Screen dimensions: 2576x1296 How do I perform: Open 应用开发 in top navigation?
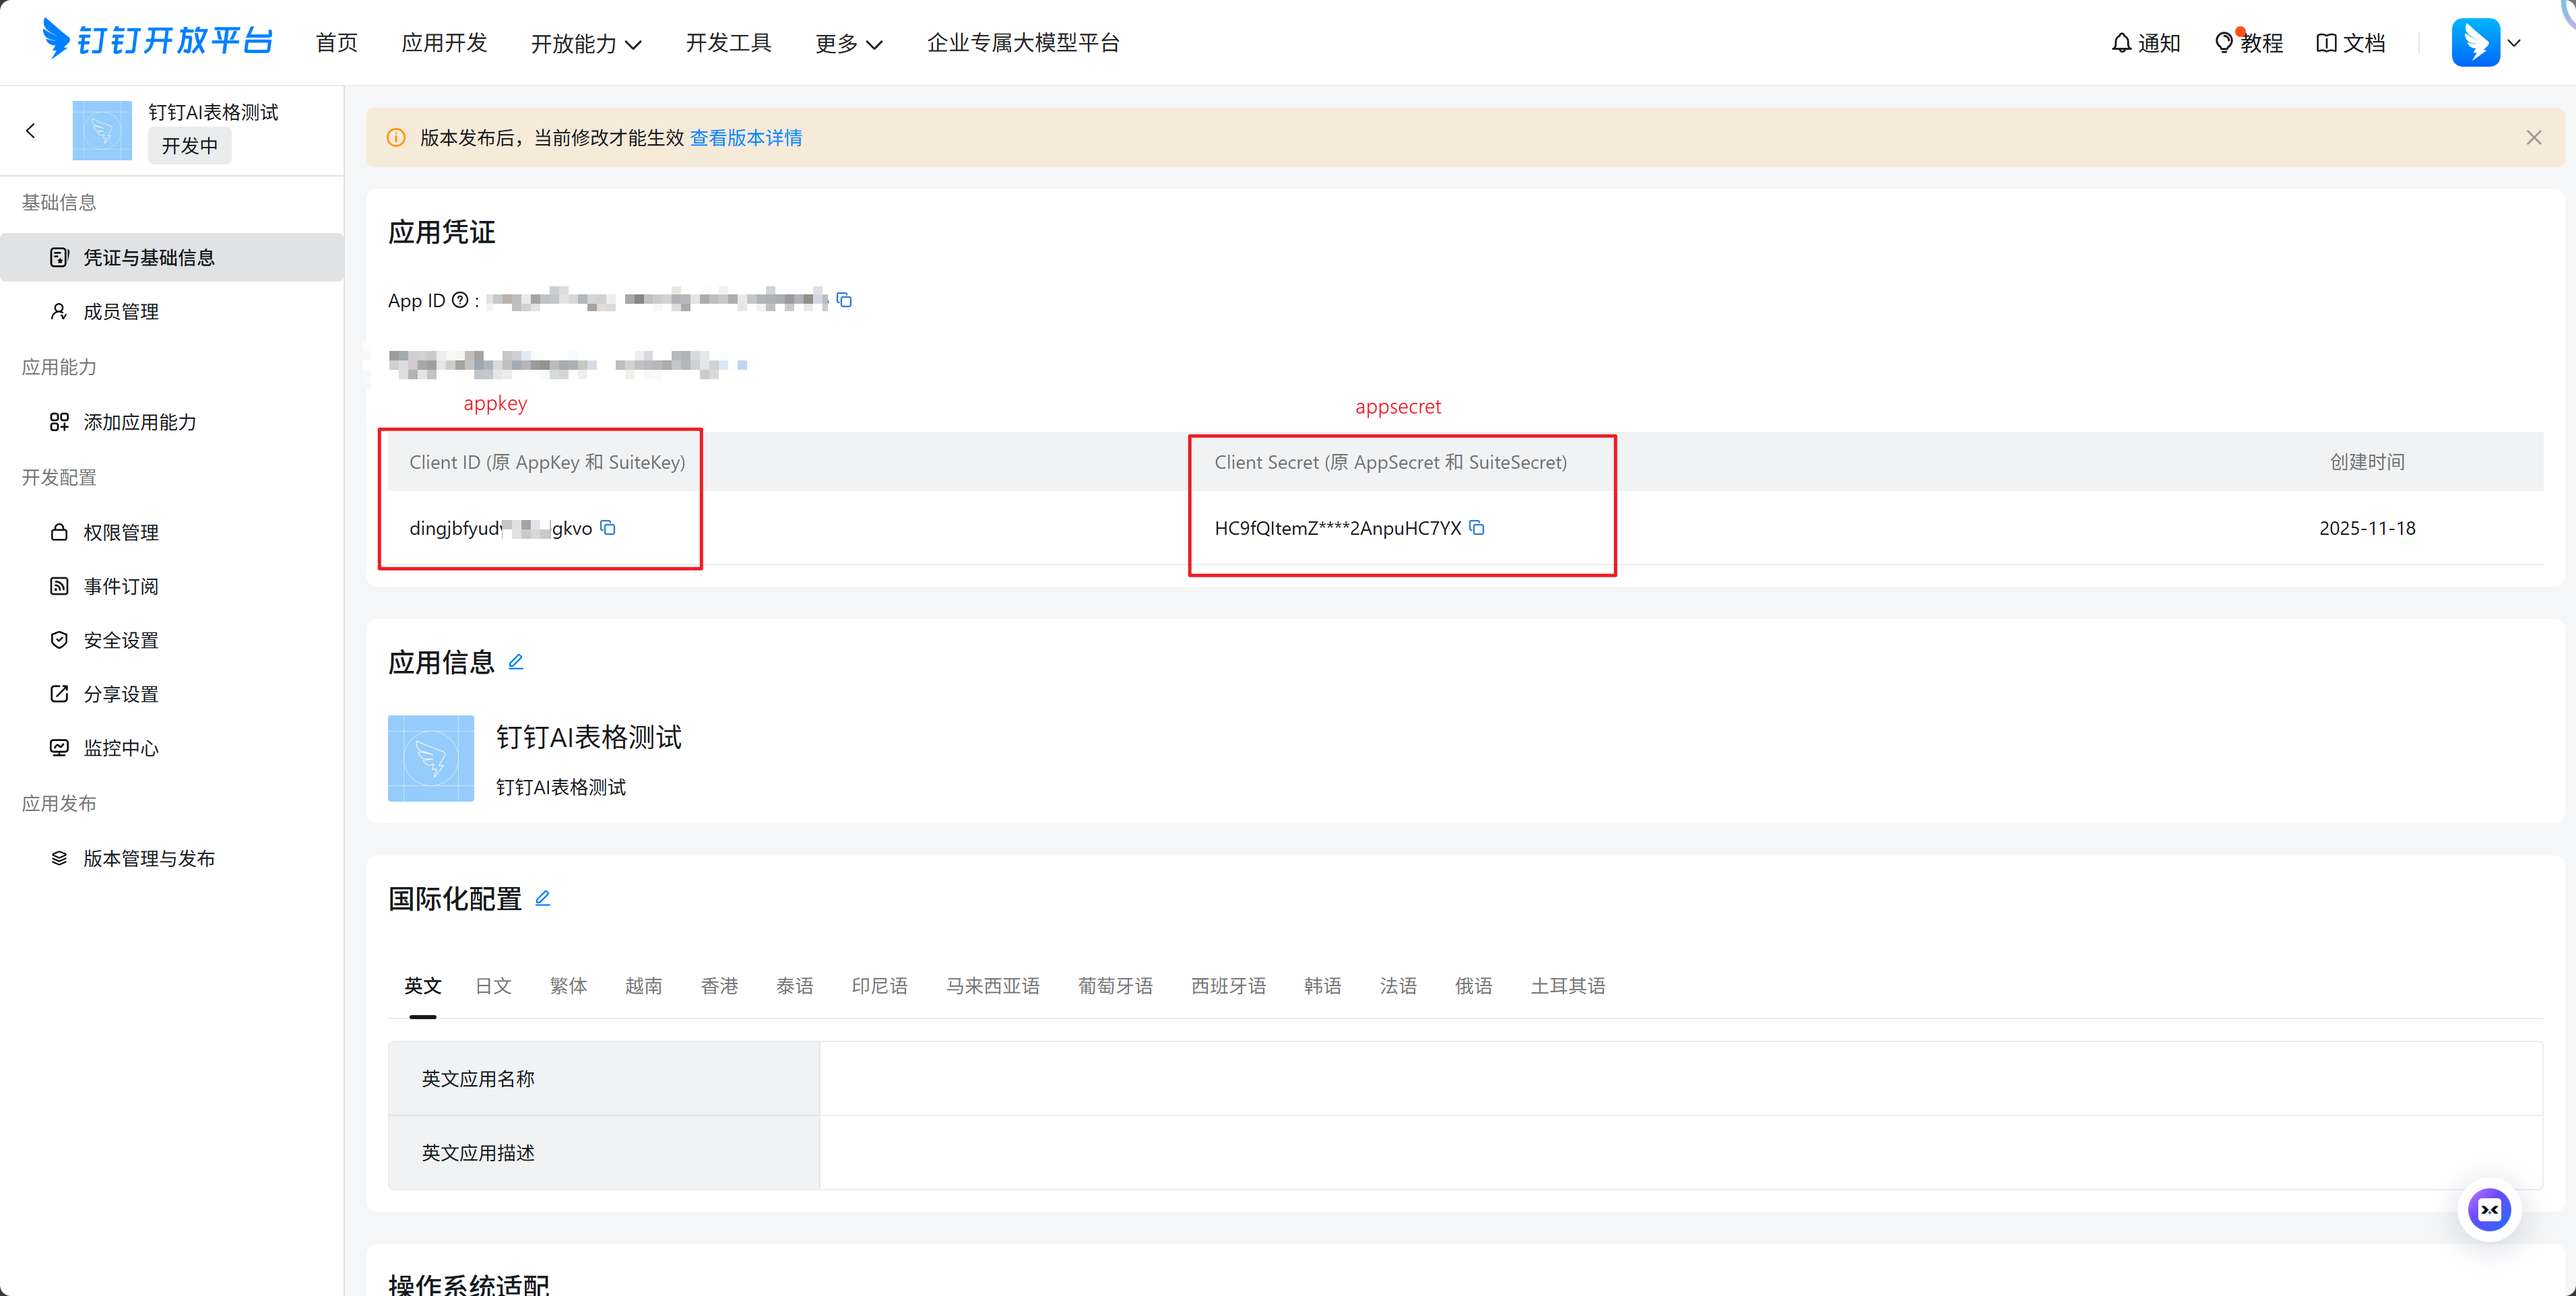tap(444, 43)
